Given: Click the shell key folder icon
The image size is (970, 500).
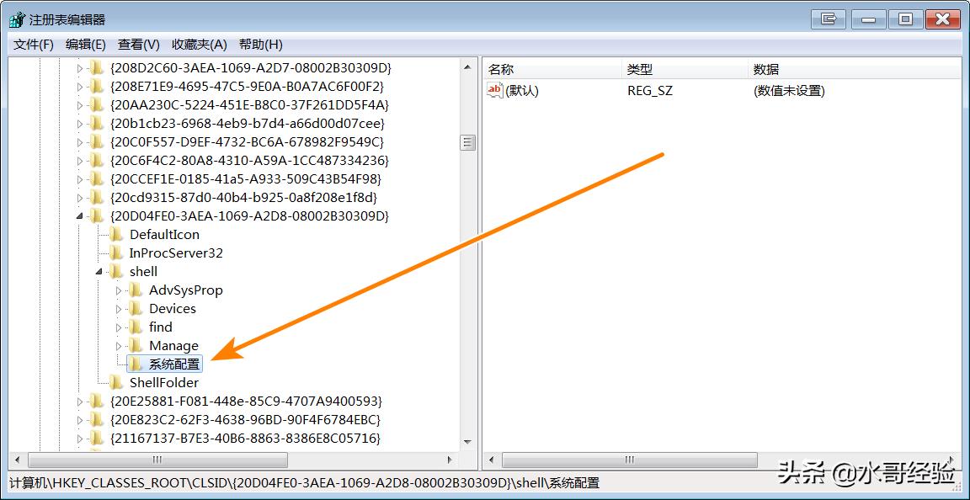Looking at the screenshot, I should click(x=117, y=272).
